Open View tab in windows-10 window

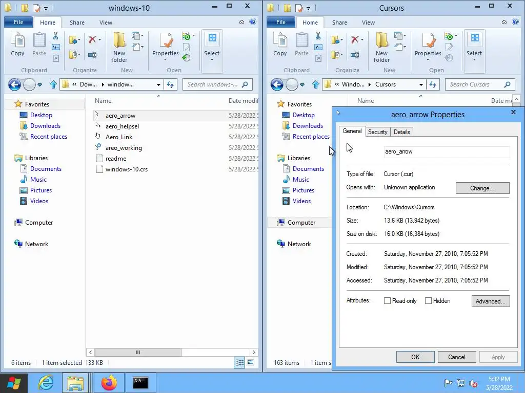[106, 23]
